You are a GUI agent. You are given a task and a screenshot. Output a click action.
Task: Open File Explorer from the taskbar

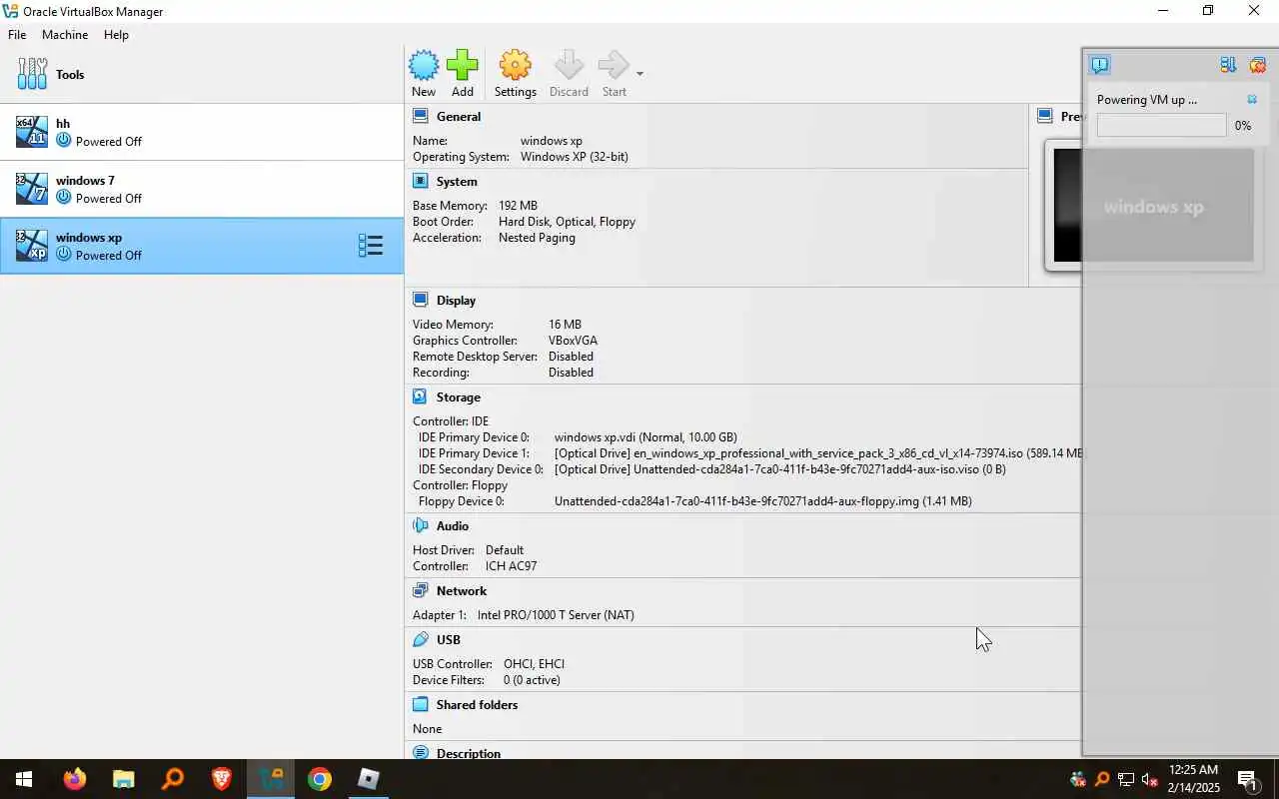[123, 779]
